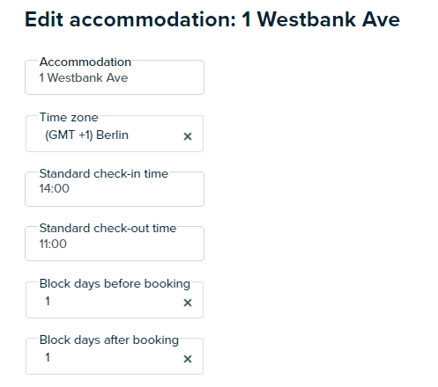Click the Time zone field label
The image size is (438, 387).
69,117
